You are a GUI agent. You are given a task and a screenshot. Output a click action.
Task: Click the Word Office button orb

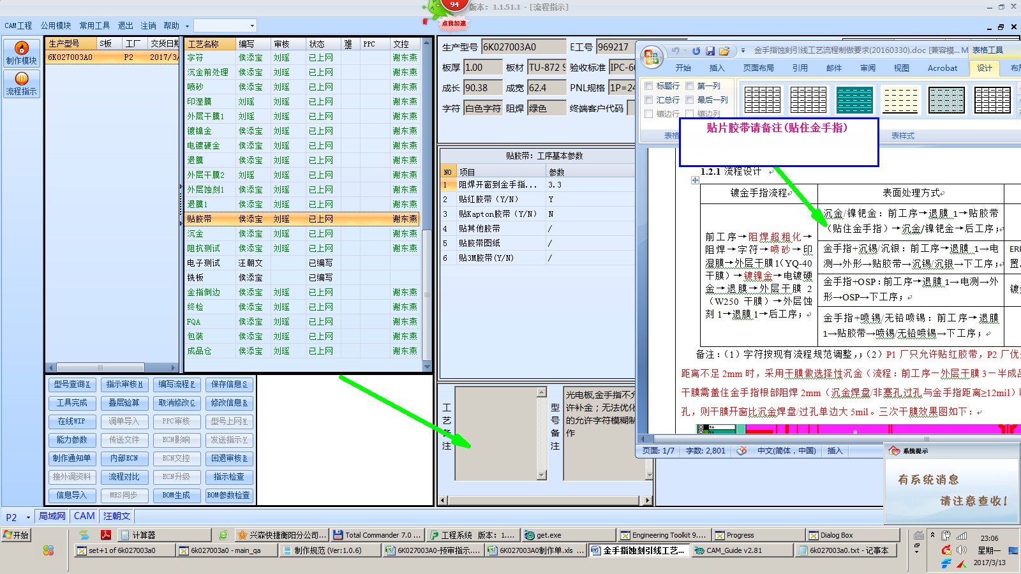coord(652,57)
